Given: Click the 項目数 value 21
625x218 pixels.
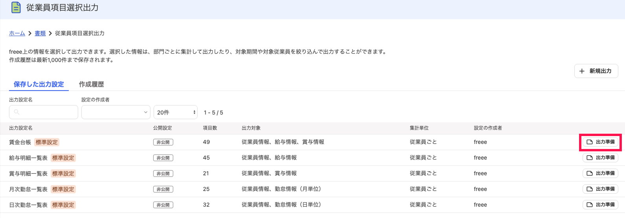Looking at the screenshot, I should (x=206, y=173).
